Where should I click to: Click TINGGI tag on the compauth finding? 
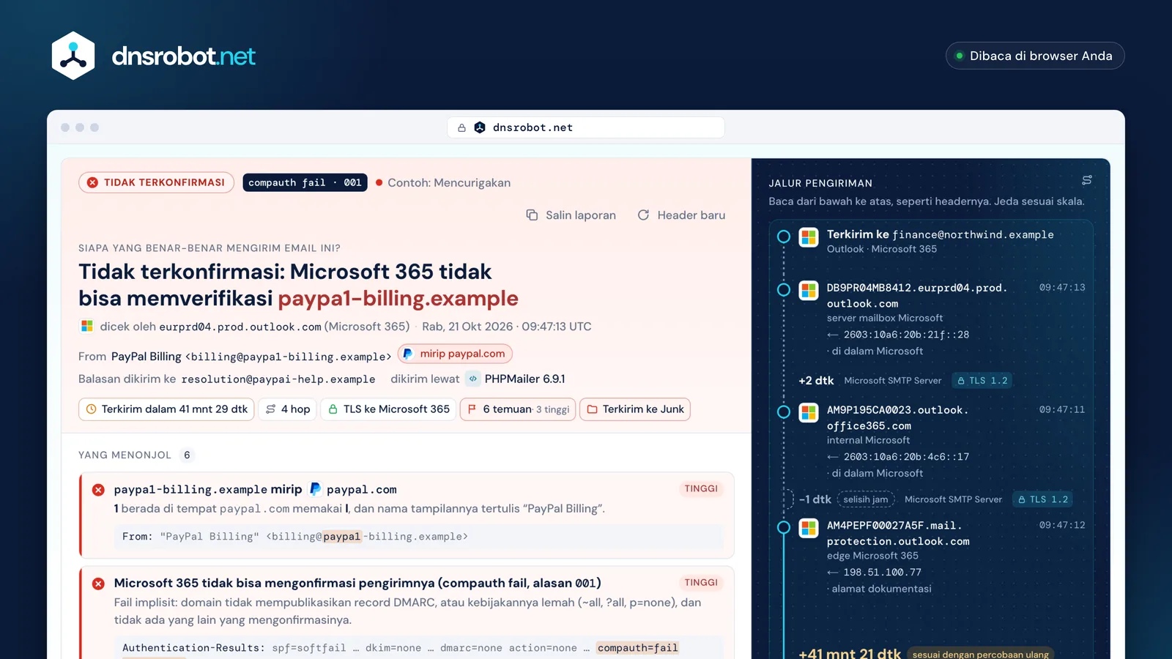(x=701, y=583)
